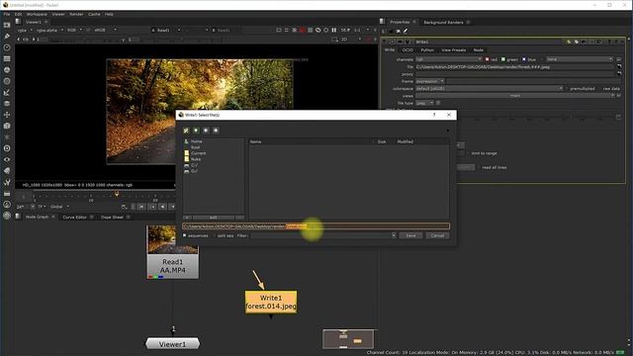This screenshot has height=356, width=633.
Task: Select Home in the dialog favorites list
Action: pos(196,141)
